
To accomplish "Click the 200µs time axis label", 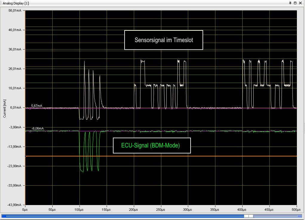I will tap(134, 210).
